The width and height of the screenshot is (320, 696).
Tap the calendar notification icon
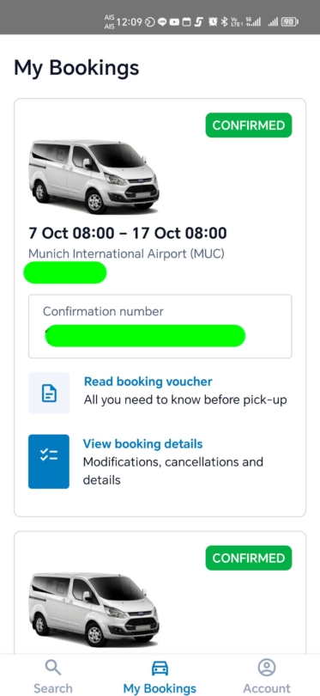point(186,21)
